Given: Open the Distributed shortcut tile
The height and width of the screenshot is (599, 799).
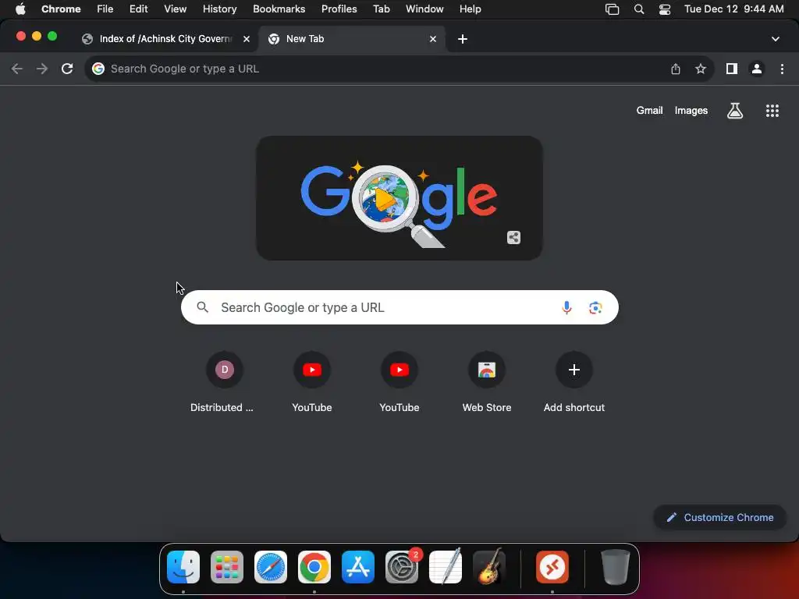Looking at the screenshot, I should point(224,382).
